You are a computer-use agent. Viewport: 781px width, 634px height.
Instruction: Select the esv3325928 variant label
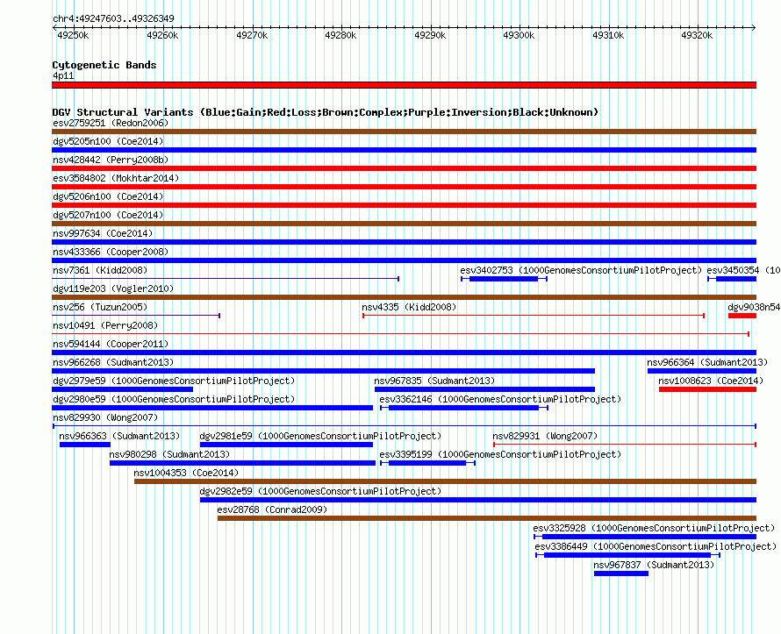654,528
